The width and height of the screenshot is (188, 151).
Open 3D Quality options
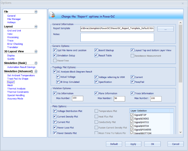click(x=11, y=59)
